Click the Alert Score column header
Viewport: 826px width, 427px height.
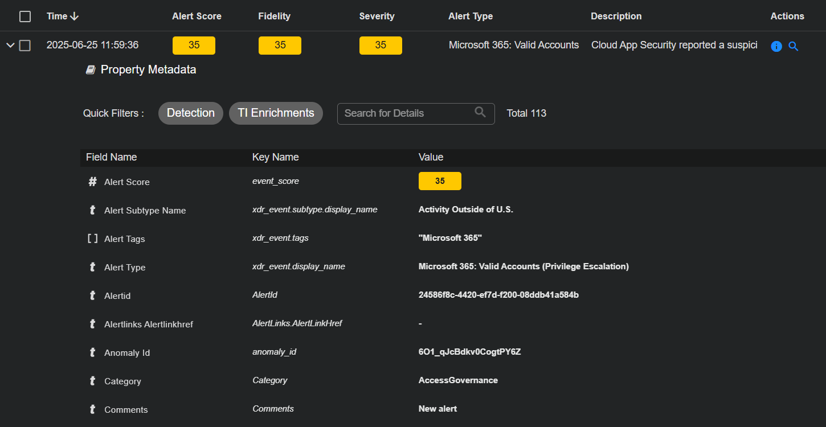[x=197, y=17]
